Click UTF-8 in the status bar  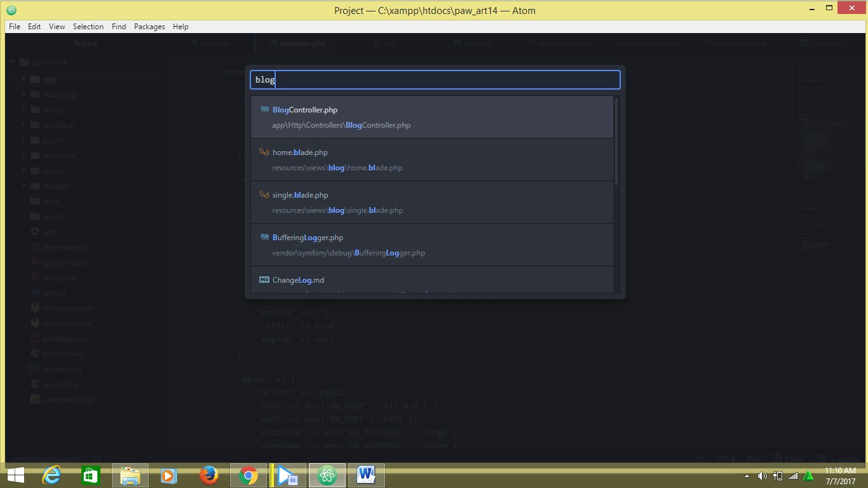pyautogui.click(x=725, y=459)
